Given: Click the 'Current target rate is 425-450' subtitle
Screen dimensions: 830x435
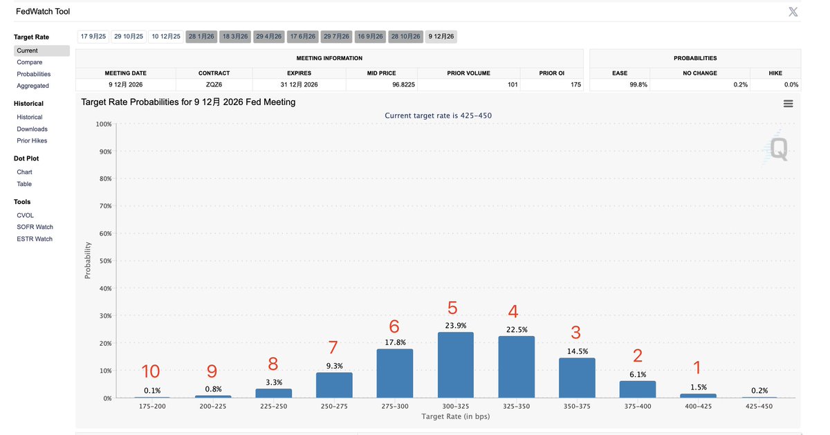Looking at the screenshot, I should [439, 115].
